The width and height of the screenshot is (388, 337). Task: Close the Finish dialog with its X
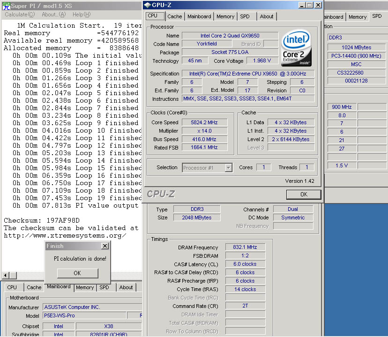(105, 246)
